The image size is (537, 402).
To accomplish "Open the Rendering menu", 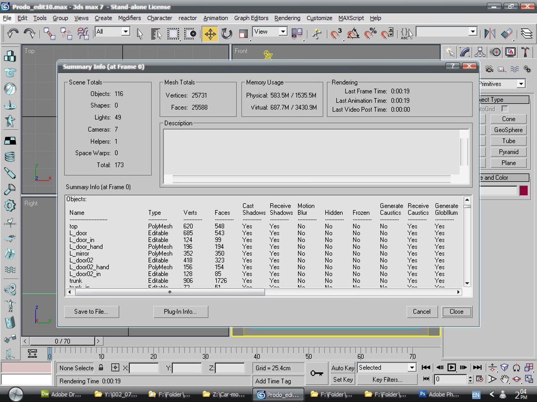I will pyautogui.click(x=287, y=18).
